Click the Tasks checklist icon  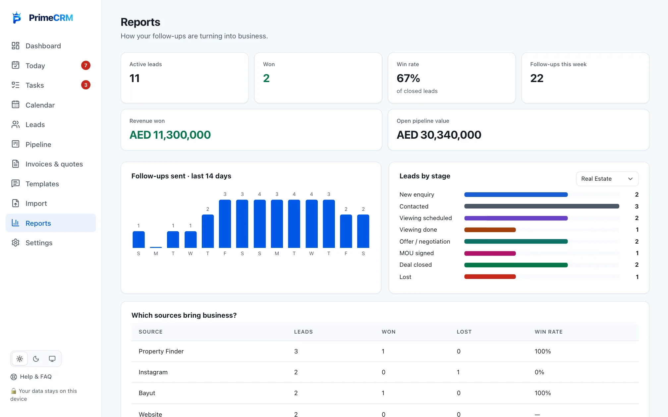(16, 85)
